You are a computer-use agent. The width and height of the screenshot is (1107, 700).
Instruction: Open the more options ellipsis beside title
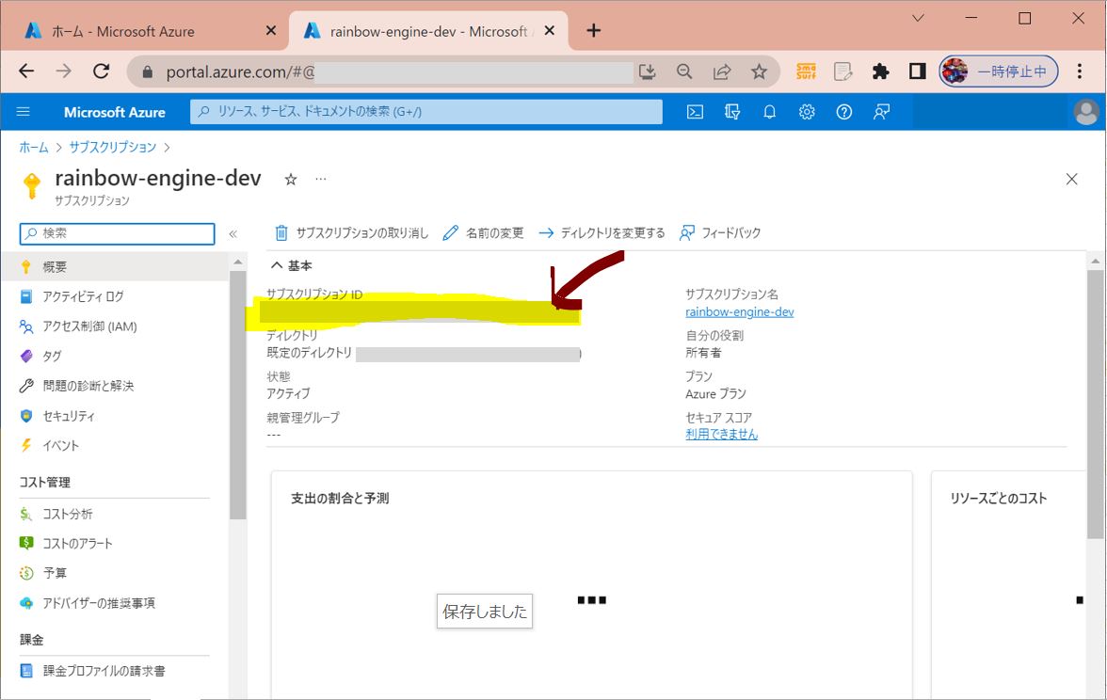coord(321,179)
